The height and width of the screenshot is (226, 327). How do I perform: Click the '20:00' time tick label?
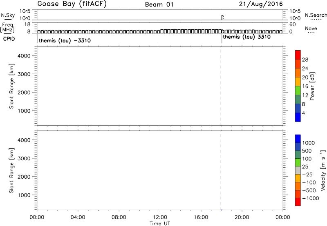tap(242, 217)
